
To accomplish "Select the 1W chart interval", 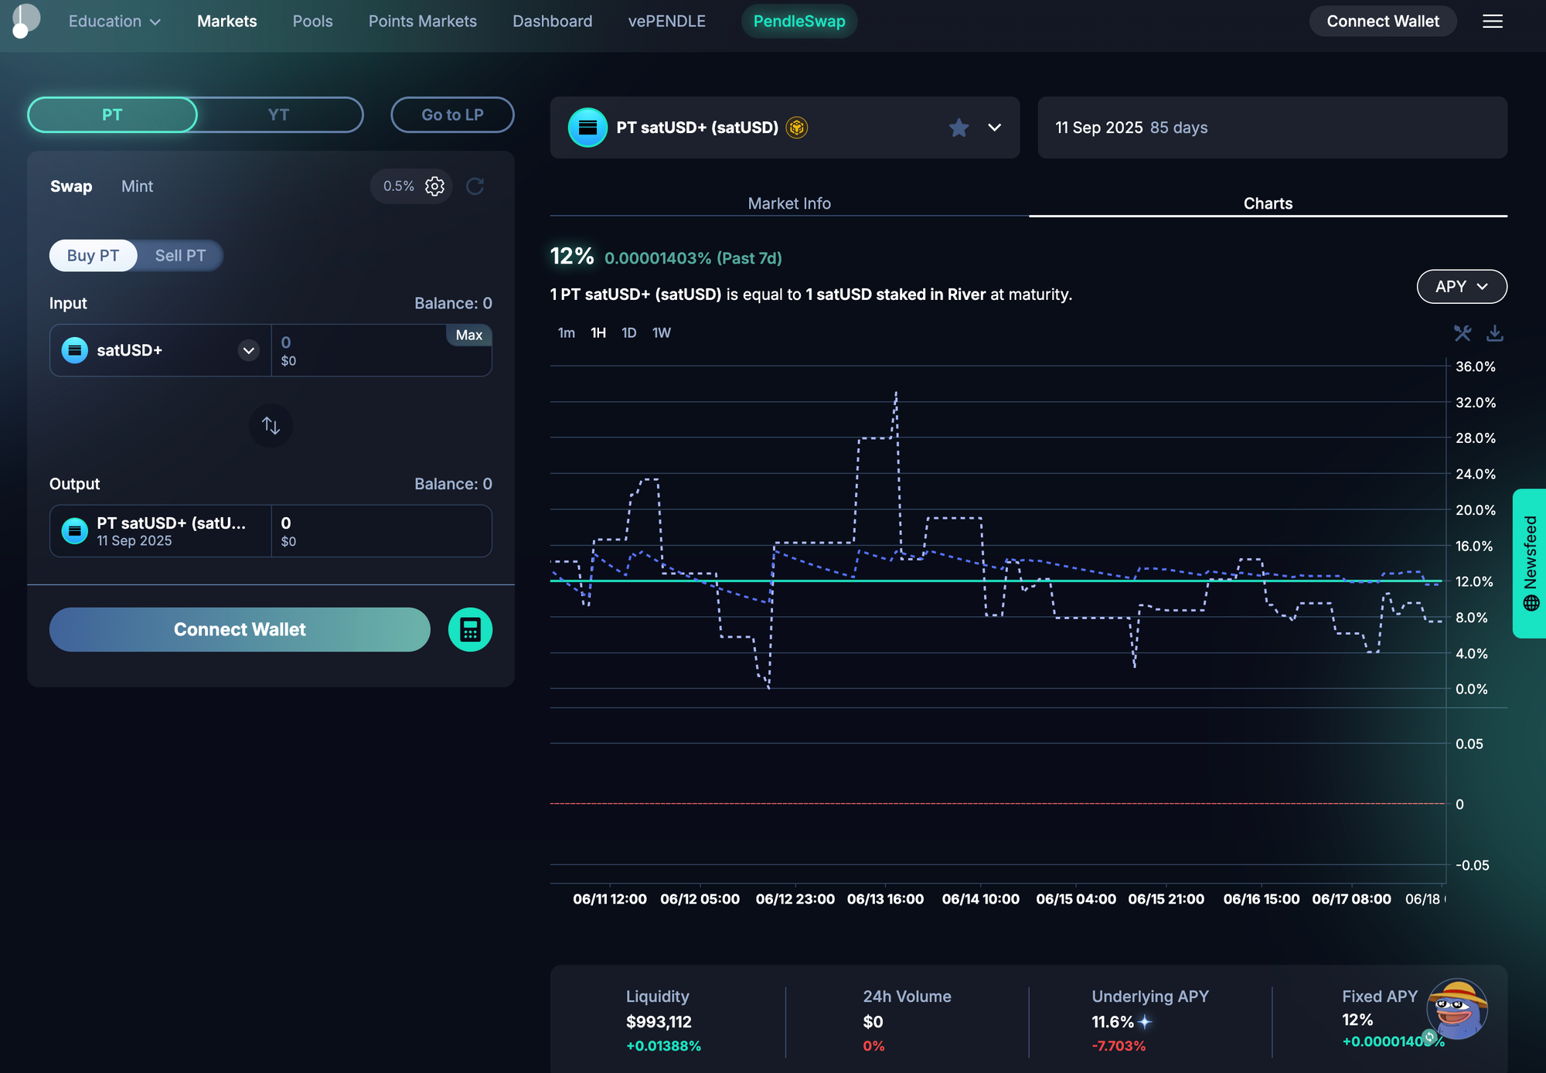I will click(662, 333).
